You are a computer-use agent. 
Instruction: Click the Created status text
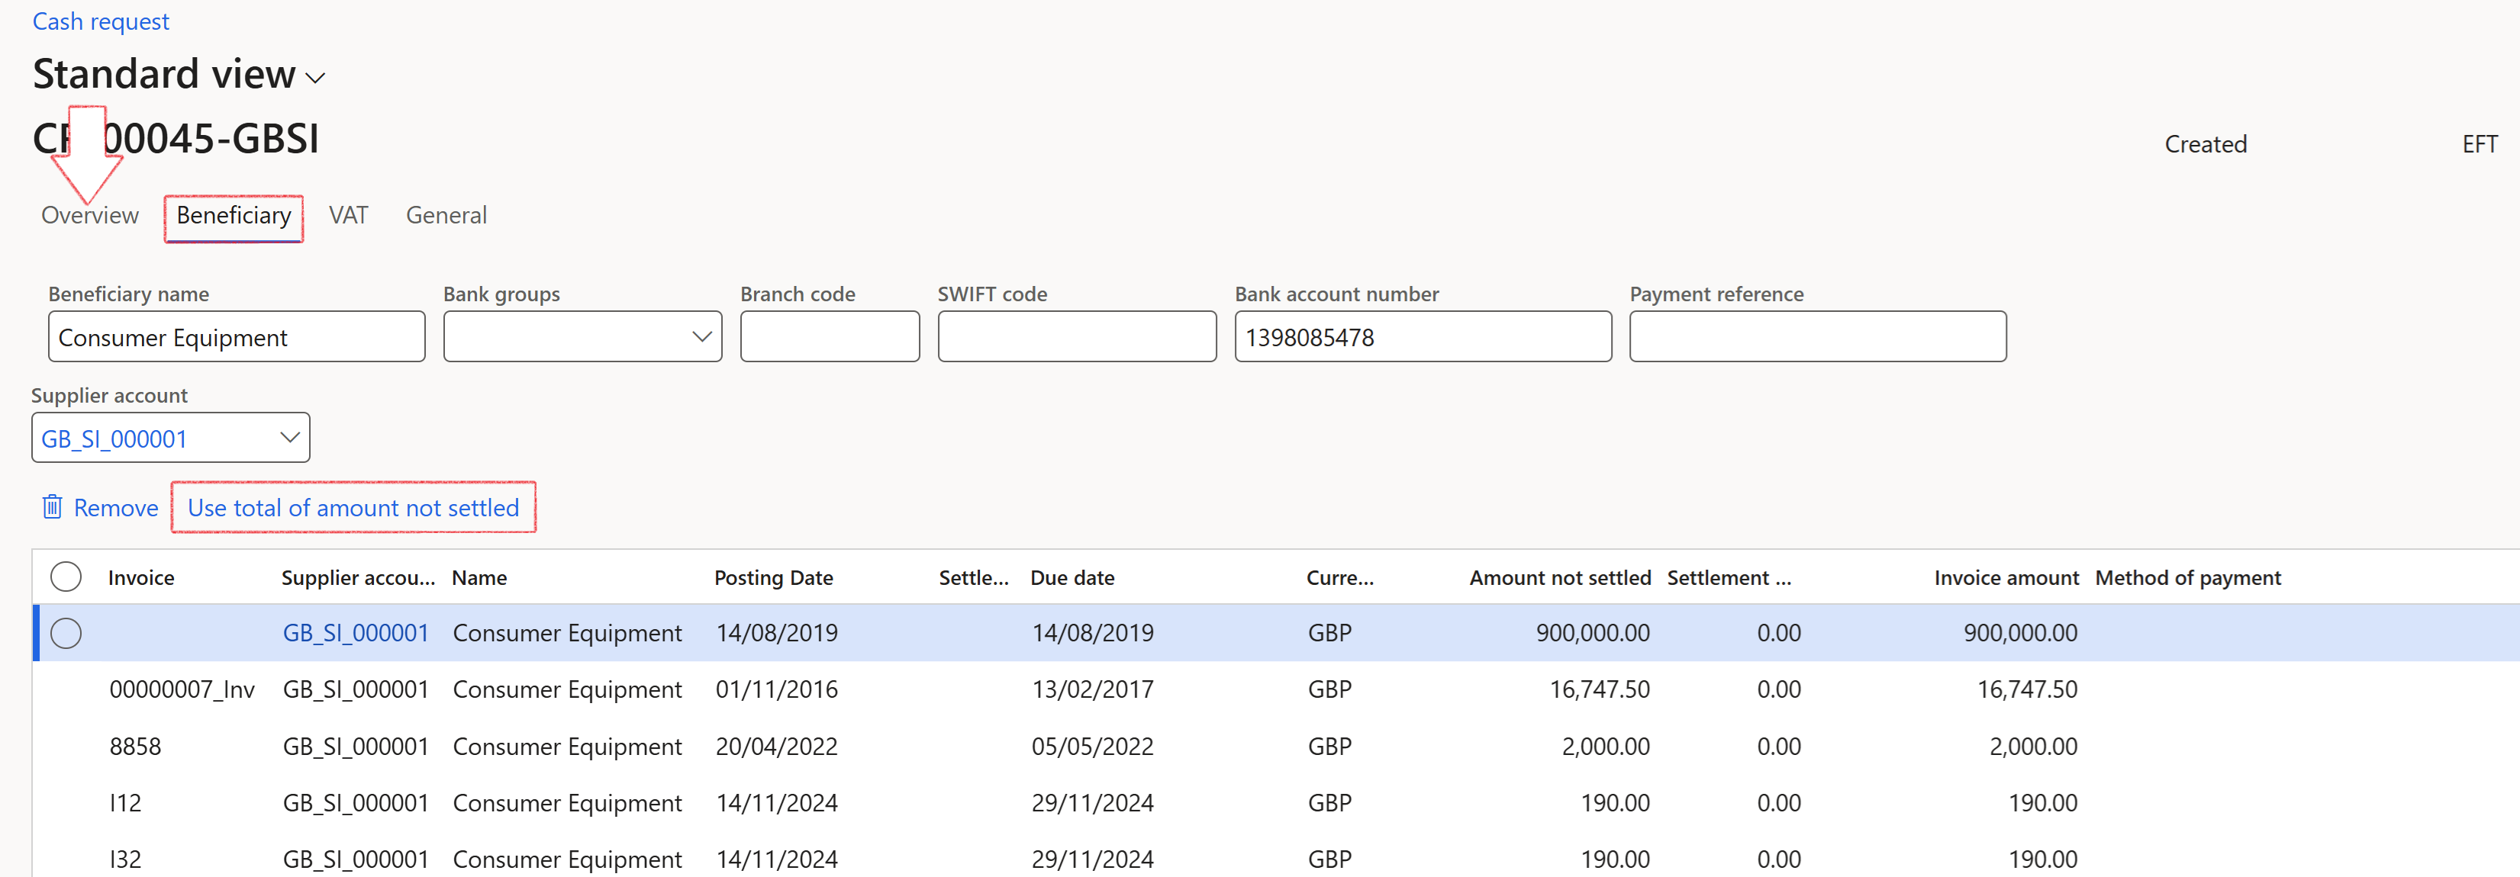(x=2205, y=145)
